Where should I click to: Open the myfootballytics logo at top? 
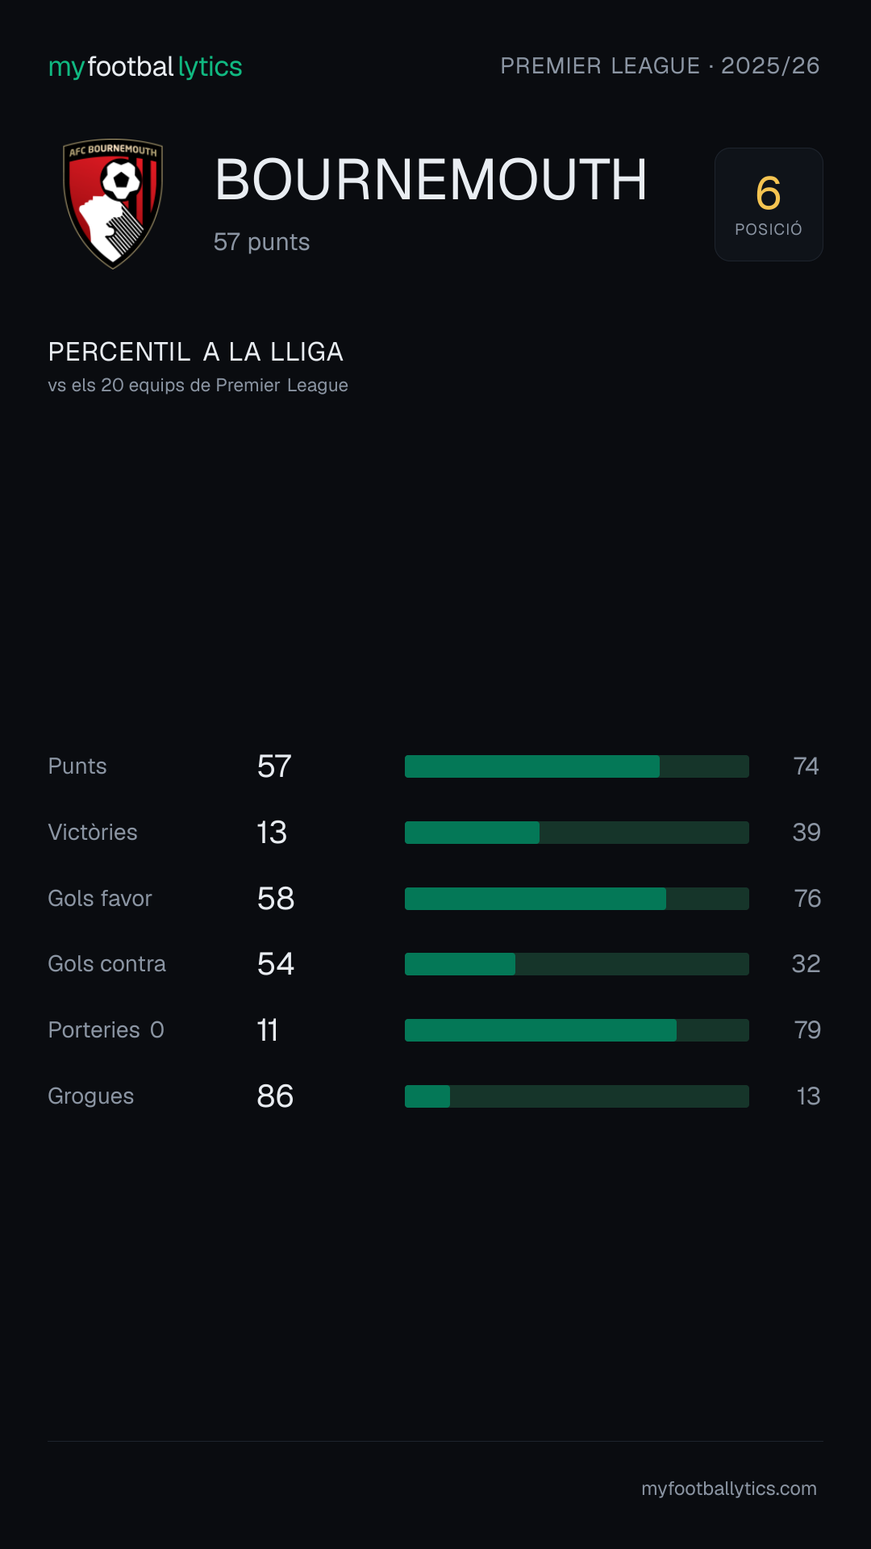[x=145, y=67]
